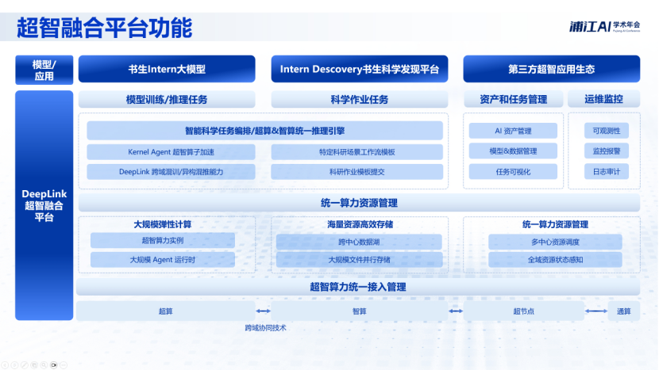
Task: Click the Kernel Agent 超智算子加速 box
Action: coord(171,151)
